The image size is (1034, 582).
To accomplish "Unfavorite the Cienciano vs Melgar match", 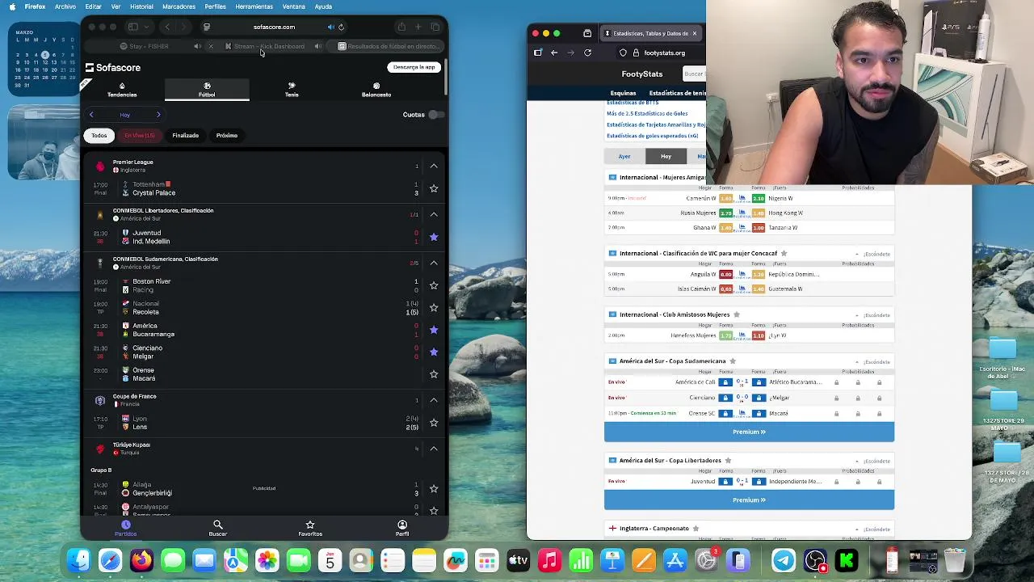I will pyautogui.click(x=434, y=352).
